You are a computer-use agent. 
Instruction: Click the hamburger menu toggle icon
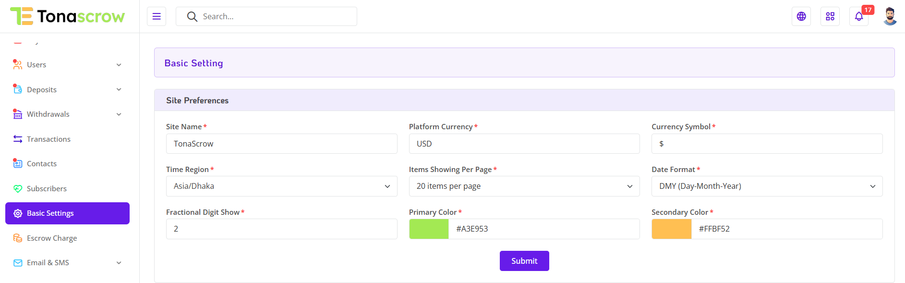tap(157, 16)
